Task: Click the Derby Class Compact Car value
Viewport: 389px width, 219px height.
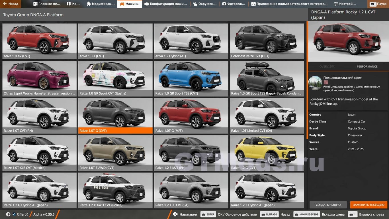Action: [357, 121]
